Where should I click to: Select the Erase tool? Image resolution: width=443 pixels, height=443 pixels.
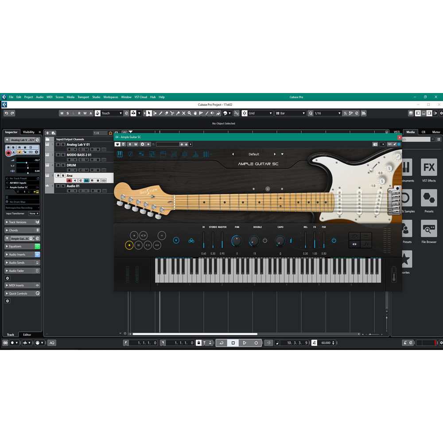tap(167, 113)
